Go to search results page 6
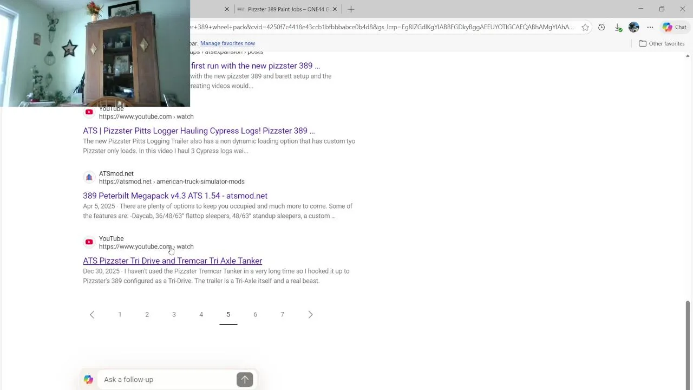 [255, 315]
